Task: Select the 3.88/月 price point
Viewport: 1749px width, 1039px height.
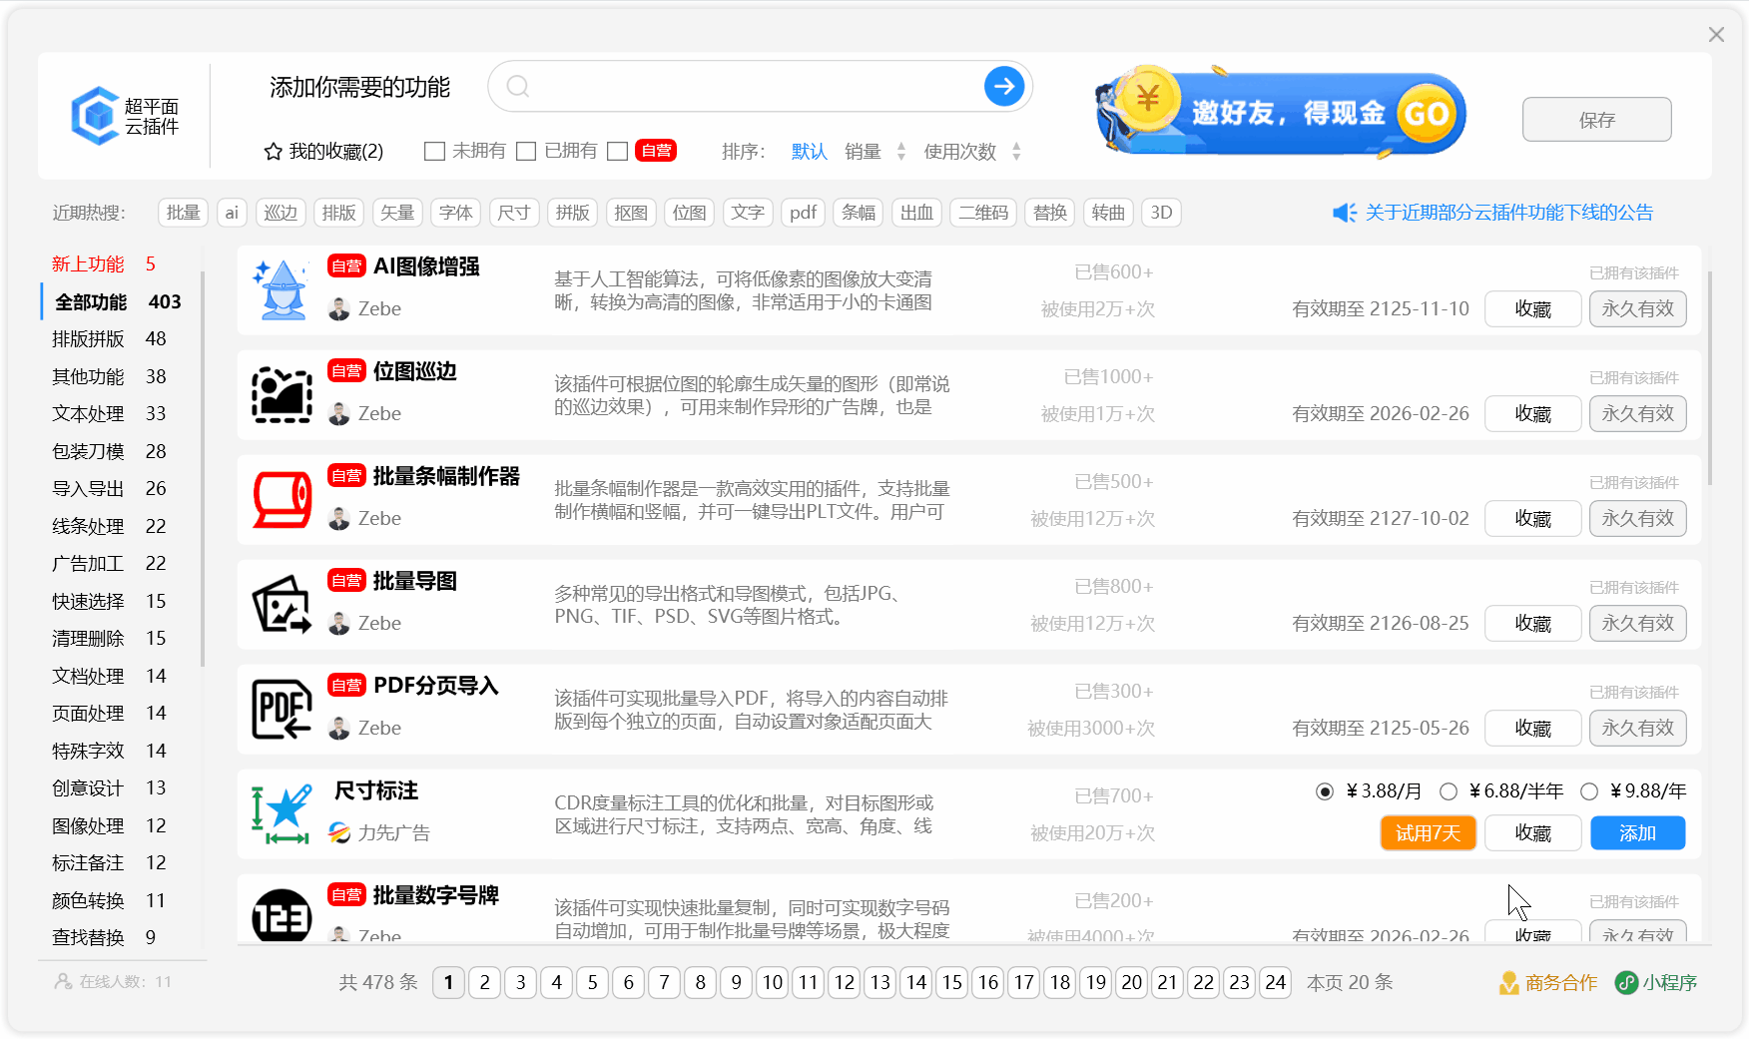Action: [1325, 790]
